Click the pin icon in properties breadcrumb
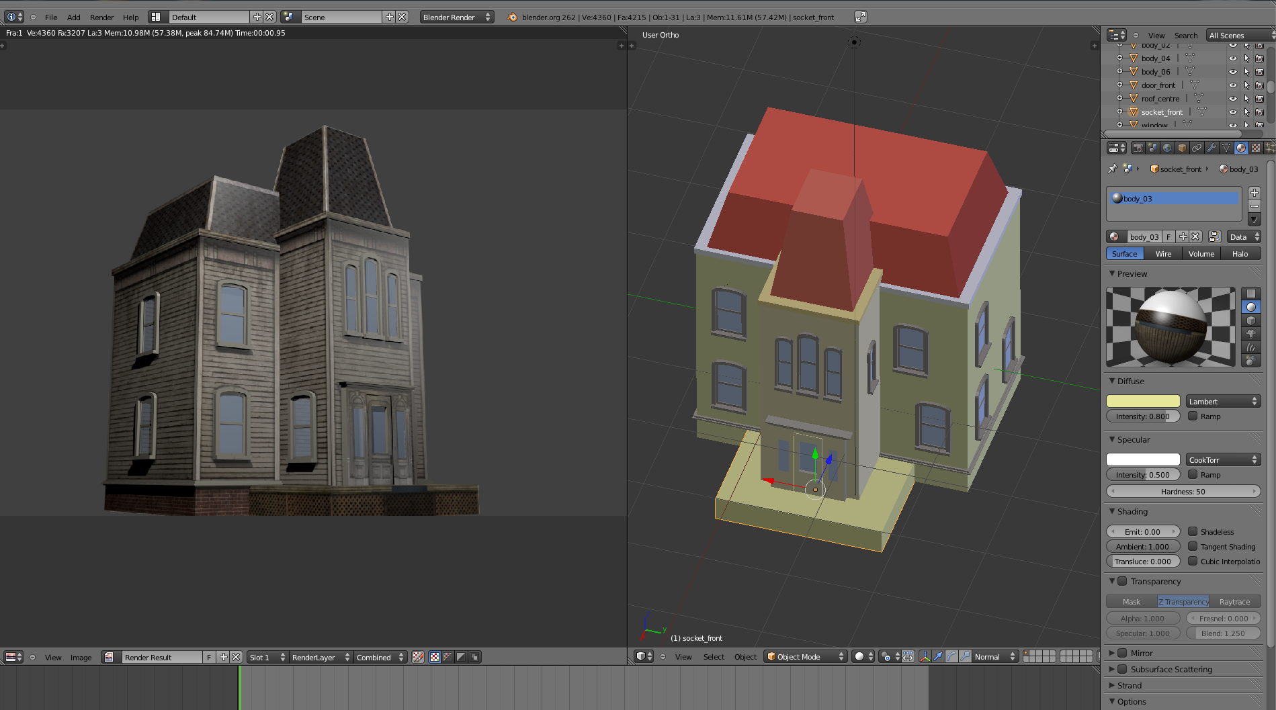1276x710 pixels. [1113, 169]
